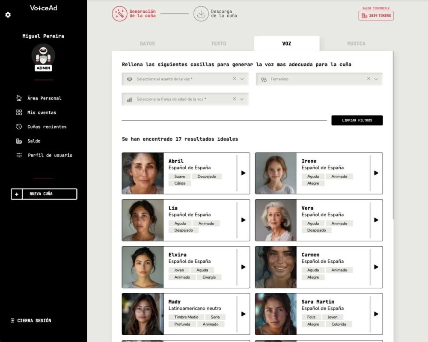
Task: Switch to the DATOS tab
Action: pos(147,44)
